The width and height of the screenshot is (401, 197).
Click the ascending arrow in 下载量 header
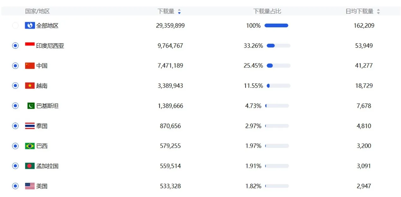pos(179,10)
